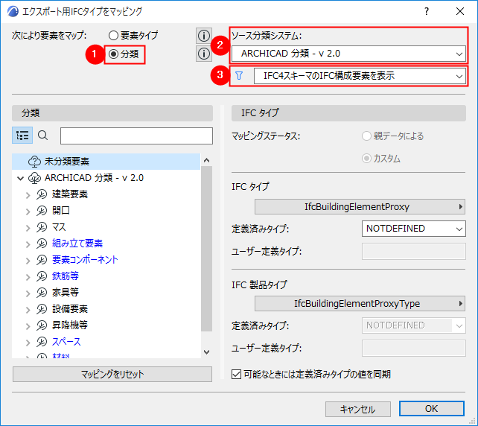
Task: Select the スペース classification label
Action: coord(66,342)
